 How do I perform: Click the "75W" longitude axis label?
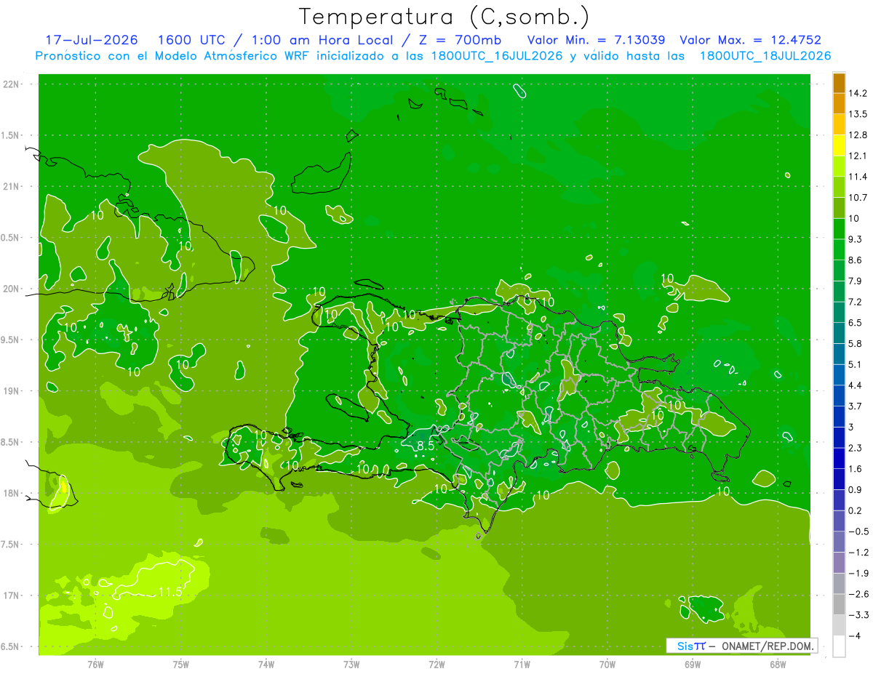point(181,664)
